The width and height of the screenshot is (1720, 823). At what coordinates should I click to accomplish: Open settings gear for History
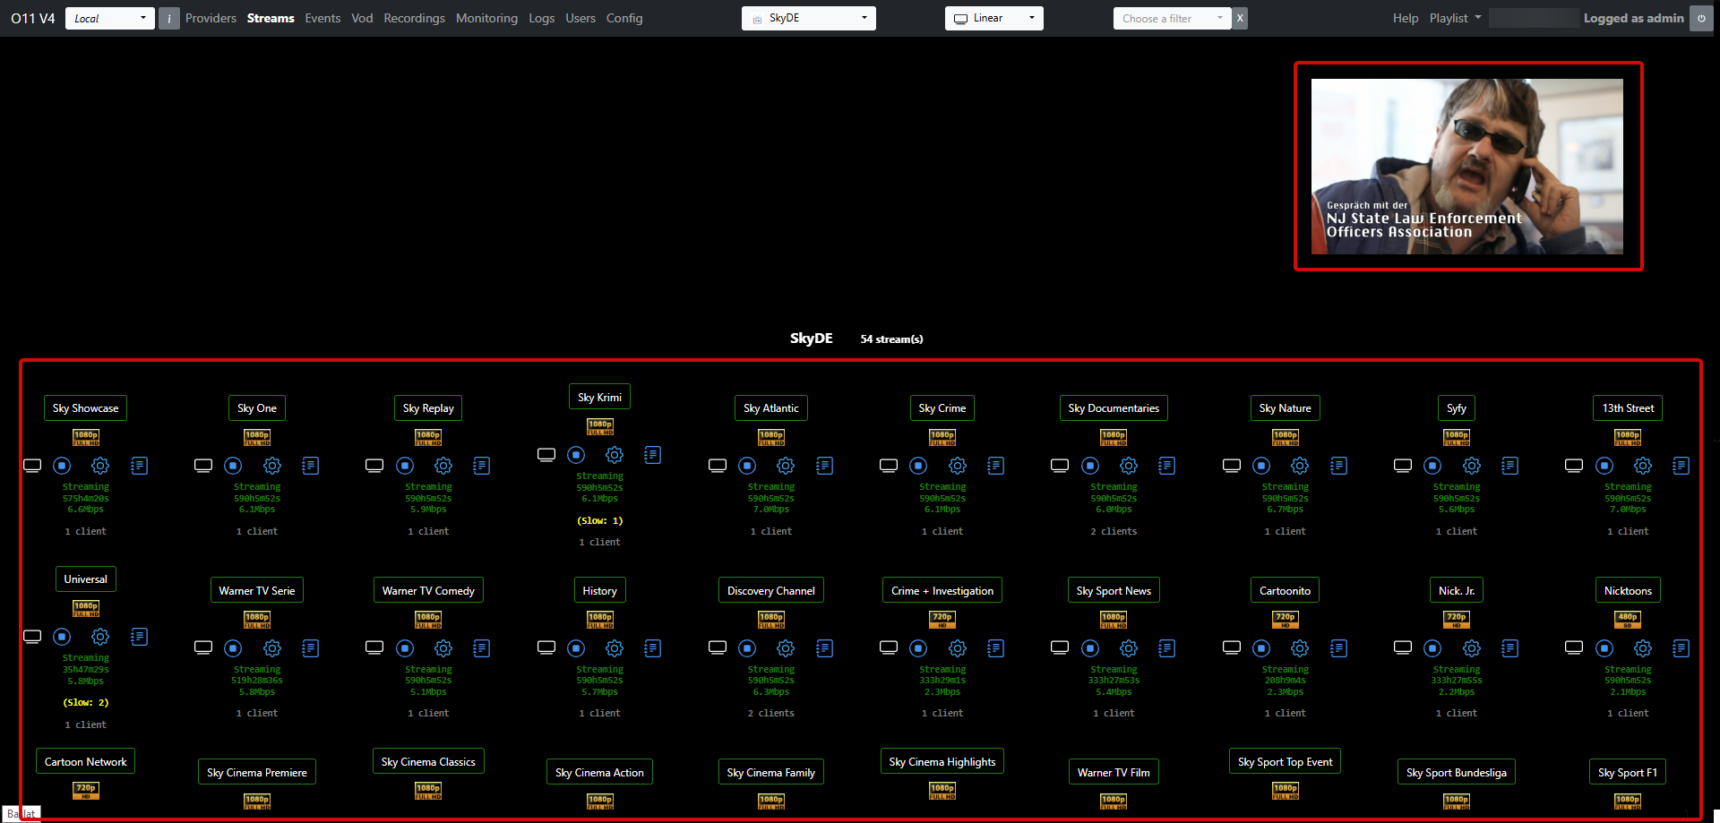(615, 647)
